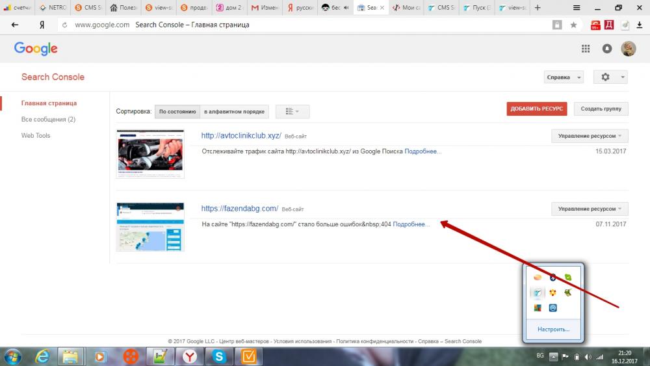650x366 pixels.
Task: Expand the Справка dropdown
Action: click(x=564, y=77)
